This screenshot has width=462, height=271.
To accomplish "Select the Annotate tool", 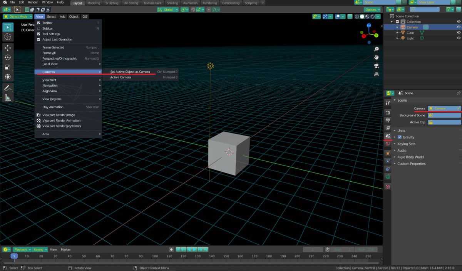I will (8, 88).
